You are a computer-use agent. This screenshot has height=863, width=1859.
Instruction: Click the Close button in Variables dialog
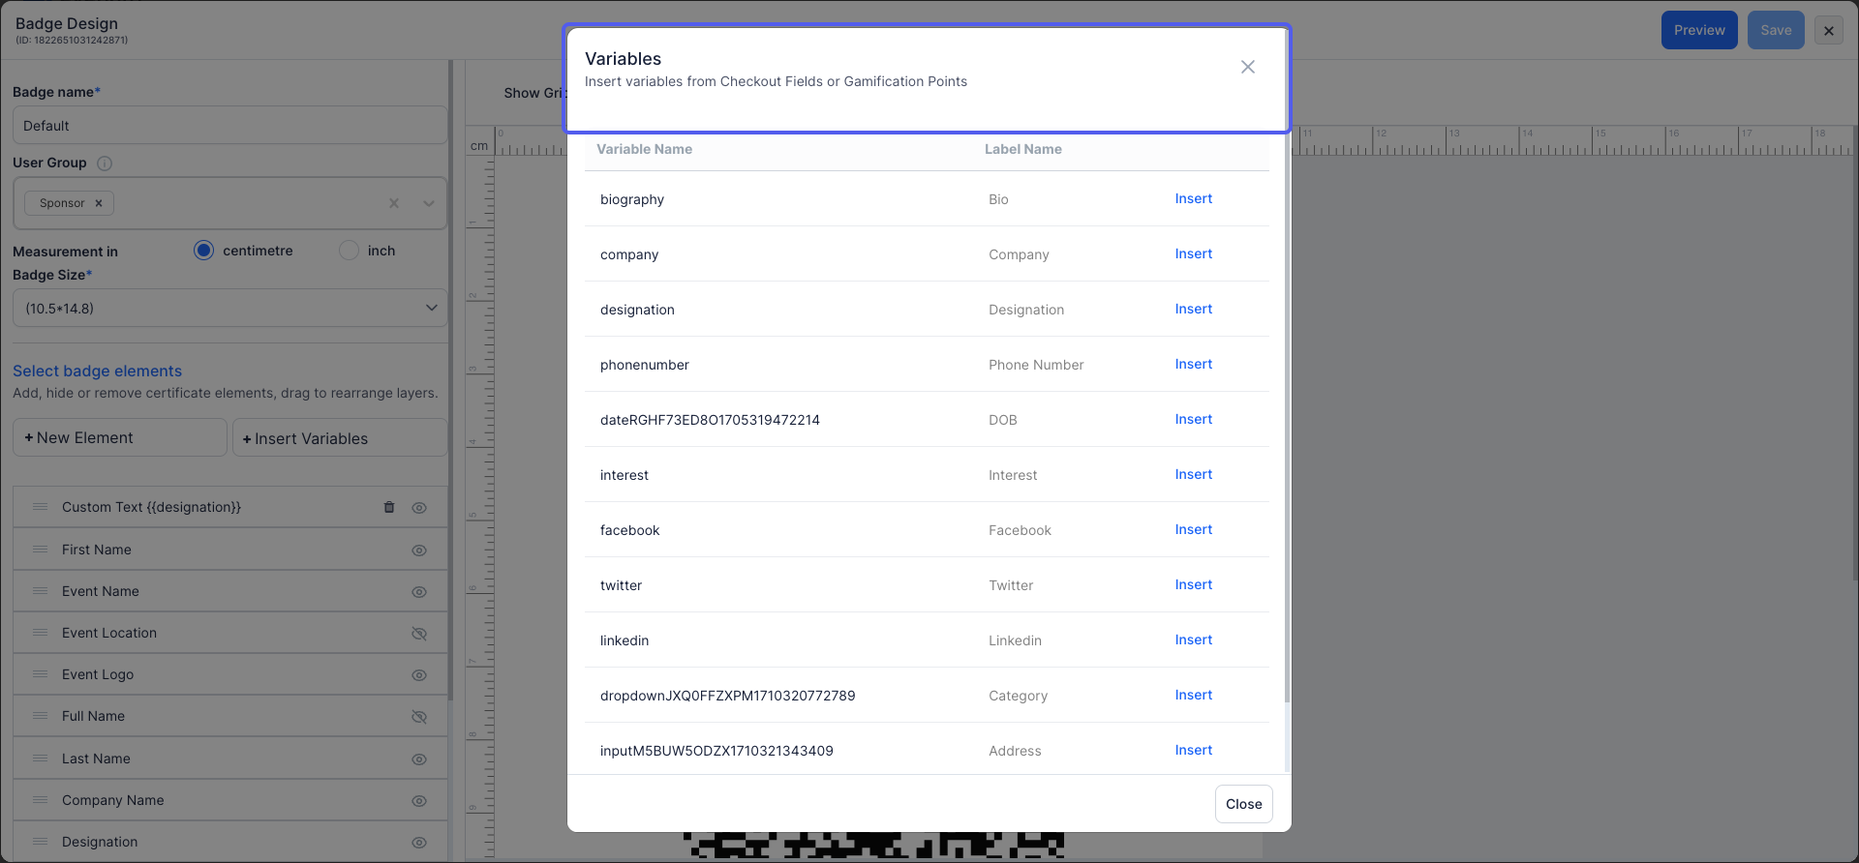tap(1243, 804)
